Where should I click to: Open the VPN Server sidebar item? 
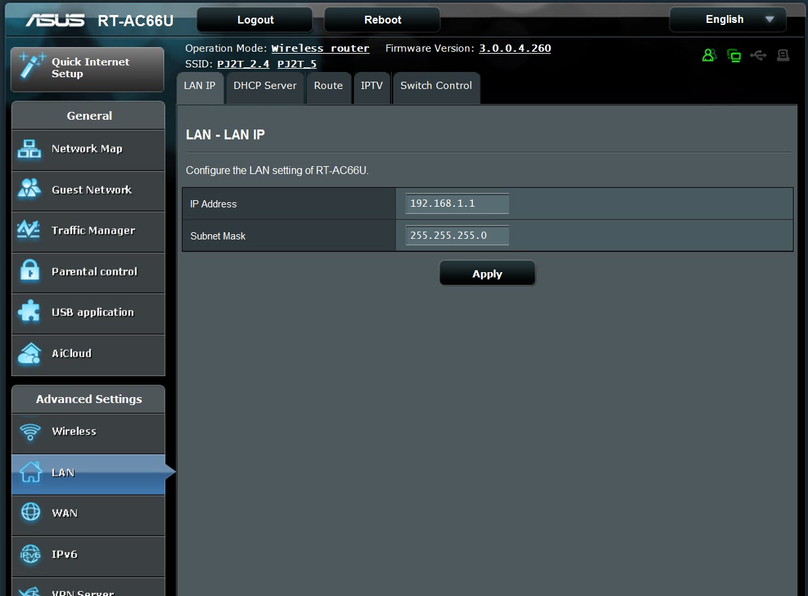click(x=88, y=587)
